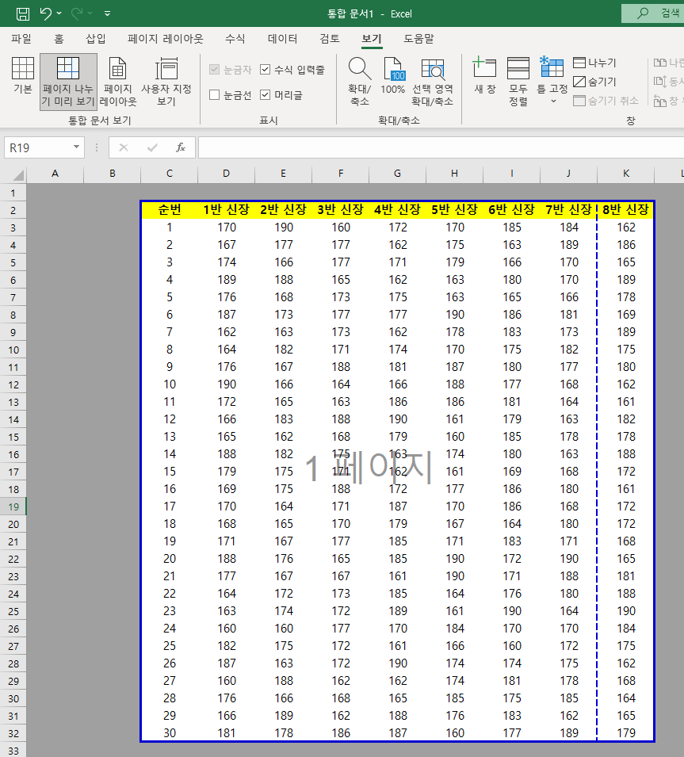Enable the 눈금선 gridlines checkbox
This screenshot has width=684, height=757.
[x=214, y=95]
